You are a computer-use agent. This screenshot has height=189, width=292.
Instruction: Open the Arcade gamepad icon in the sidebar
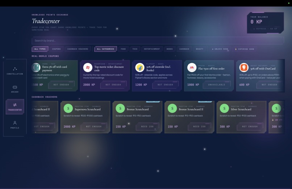pos(15,87)
